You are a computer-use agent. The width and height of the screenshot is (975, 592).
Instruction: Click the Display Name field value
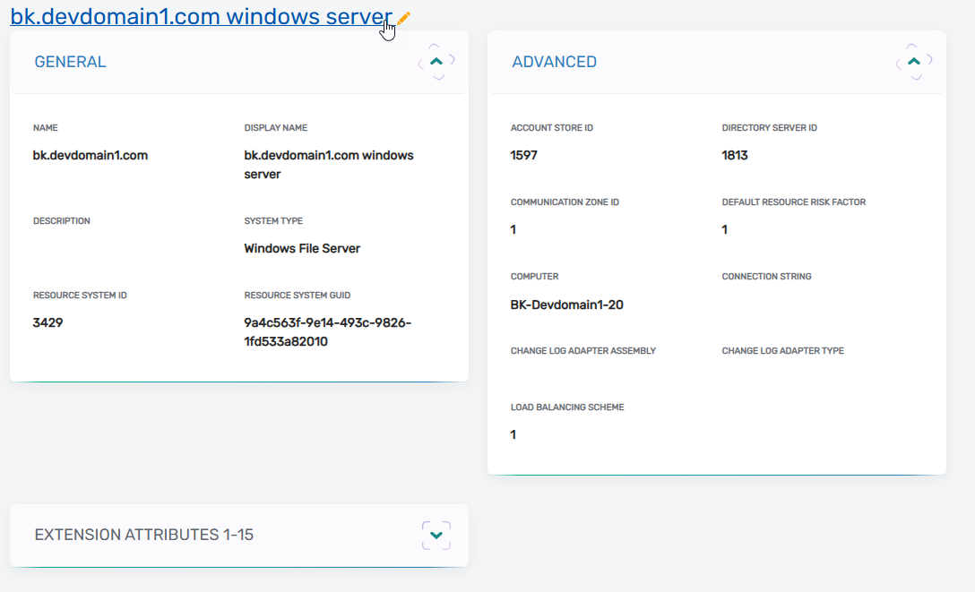[x=328, y=165]
